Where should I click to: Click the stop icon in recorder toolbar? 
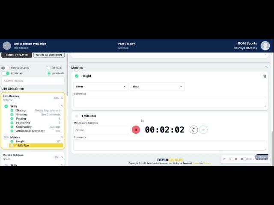click(x=241, y=159)
